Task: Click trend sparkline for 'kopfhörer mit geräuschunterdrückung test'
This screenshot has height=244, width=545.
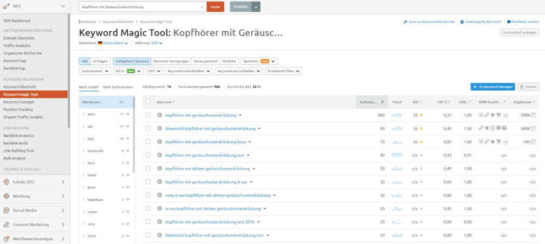Action: tap(397, 155)
